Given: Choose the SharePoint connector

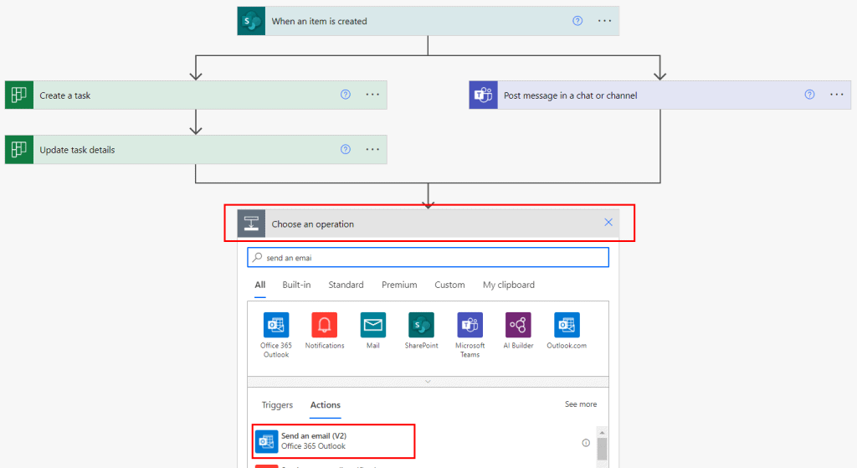Looking at the screenshot, I should [422, 331].
